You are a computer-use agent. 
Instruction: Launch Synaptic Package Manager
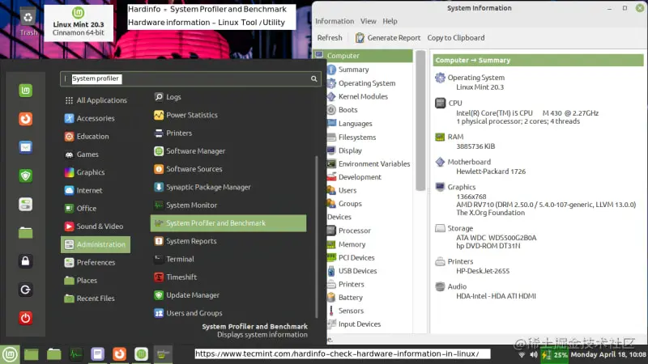click(x=202, y=187)
